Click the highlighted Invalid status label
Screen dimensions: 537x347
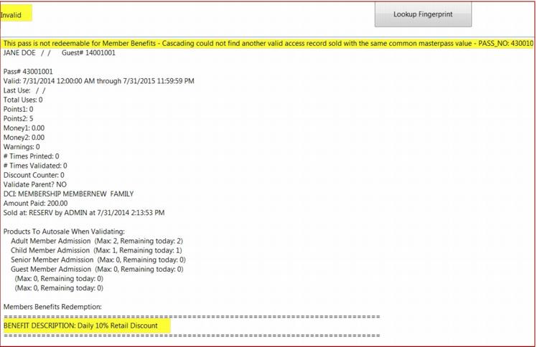click(11, 15)
